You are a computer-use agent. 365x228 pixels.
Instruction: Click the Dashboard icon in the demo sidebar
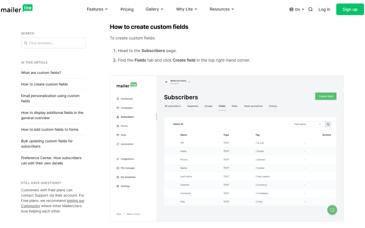118,99
